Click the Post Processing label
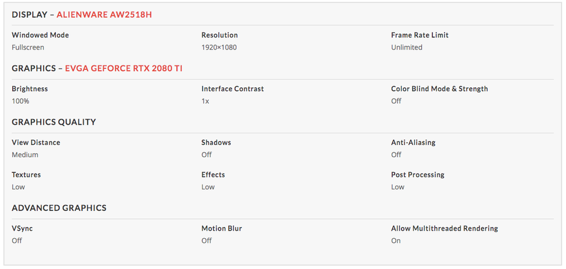 coord(417,174)
